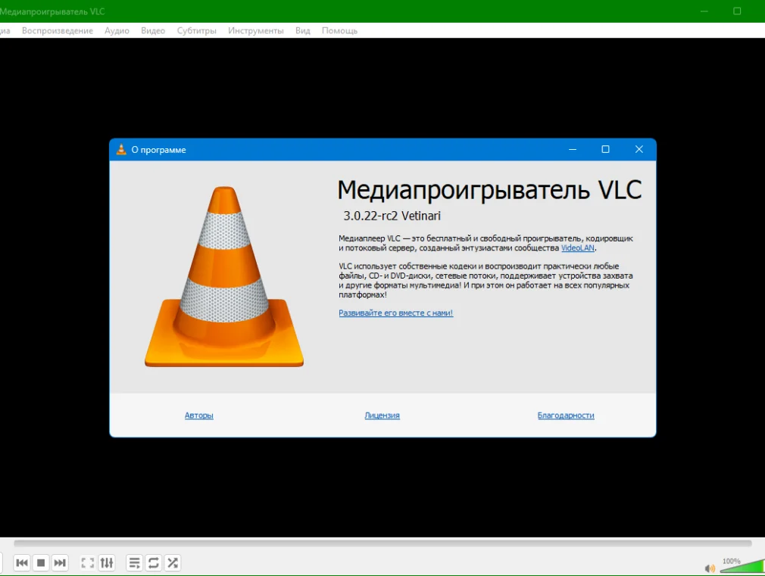Skip to the next media track
765x576 pixels.
pos(60,562)
